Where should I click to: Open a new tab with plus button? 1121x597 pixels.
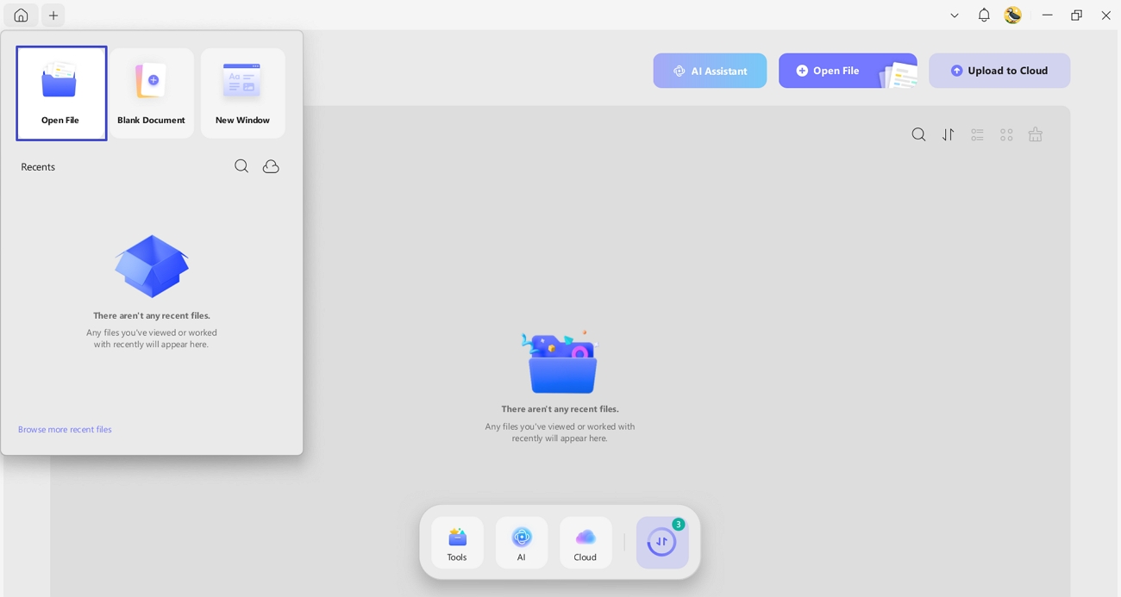click(x=53, y=16)
